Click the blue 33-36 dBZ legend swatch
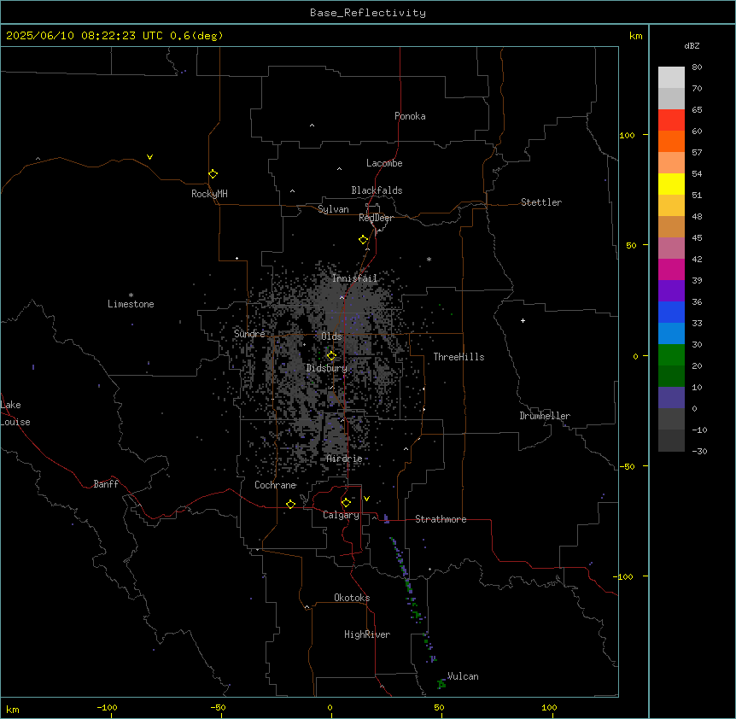The image size is (736, 719). [x=671, y=312]
